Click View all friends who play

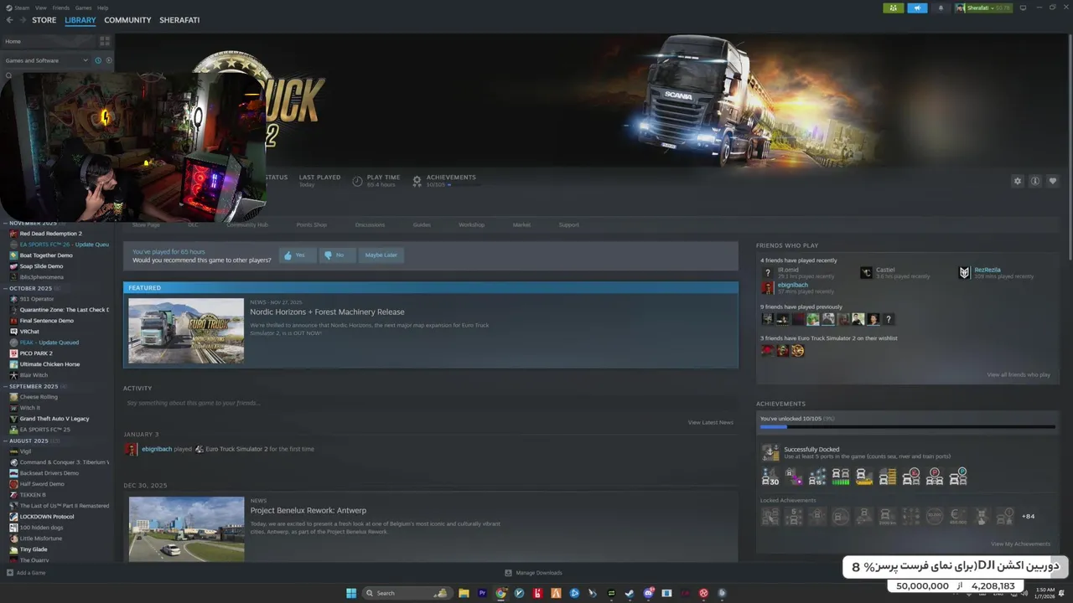coord(1019,374)
